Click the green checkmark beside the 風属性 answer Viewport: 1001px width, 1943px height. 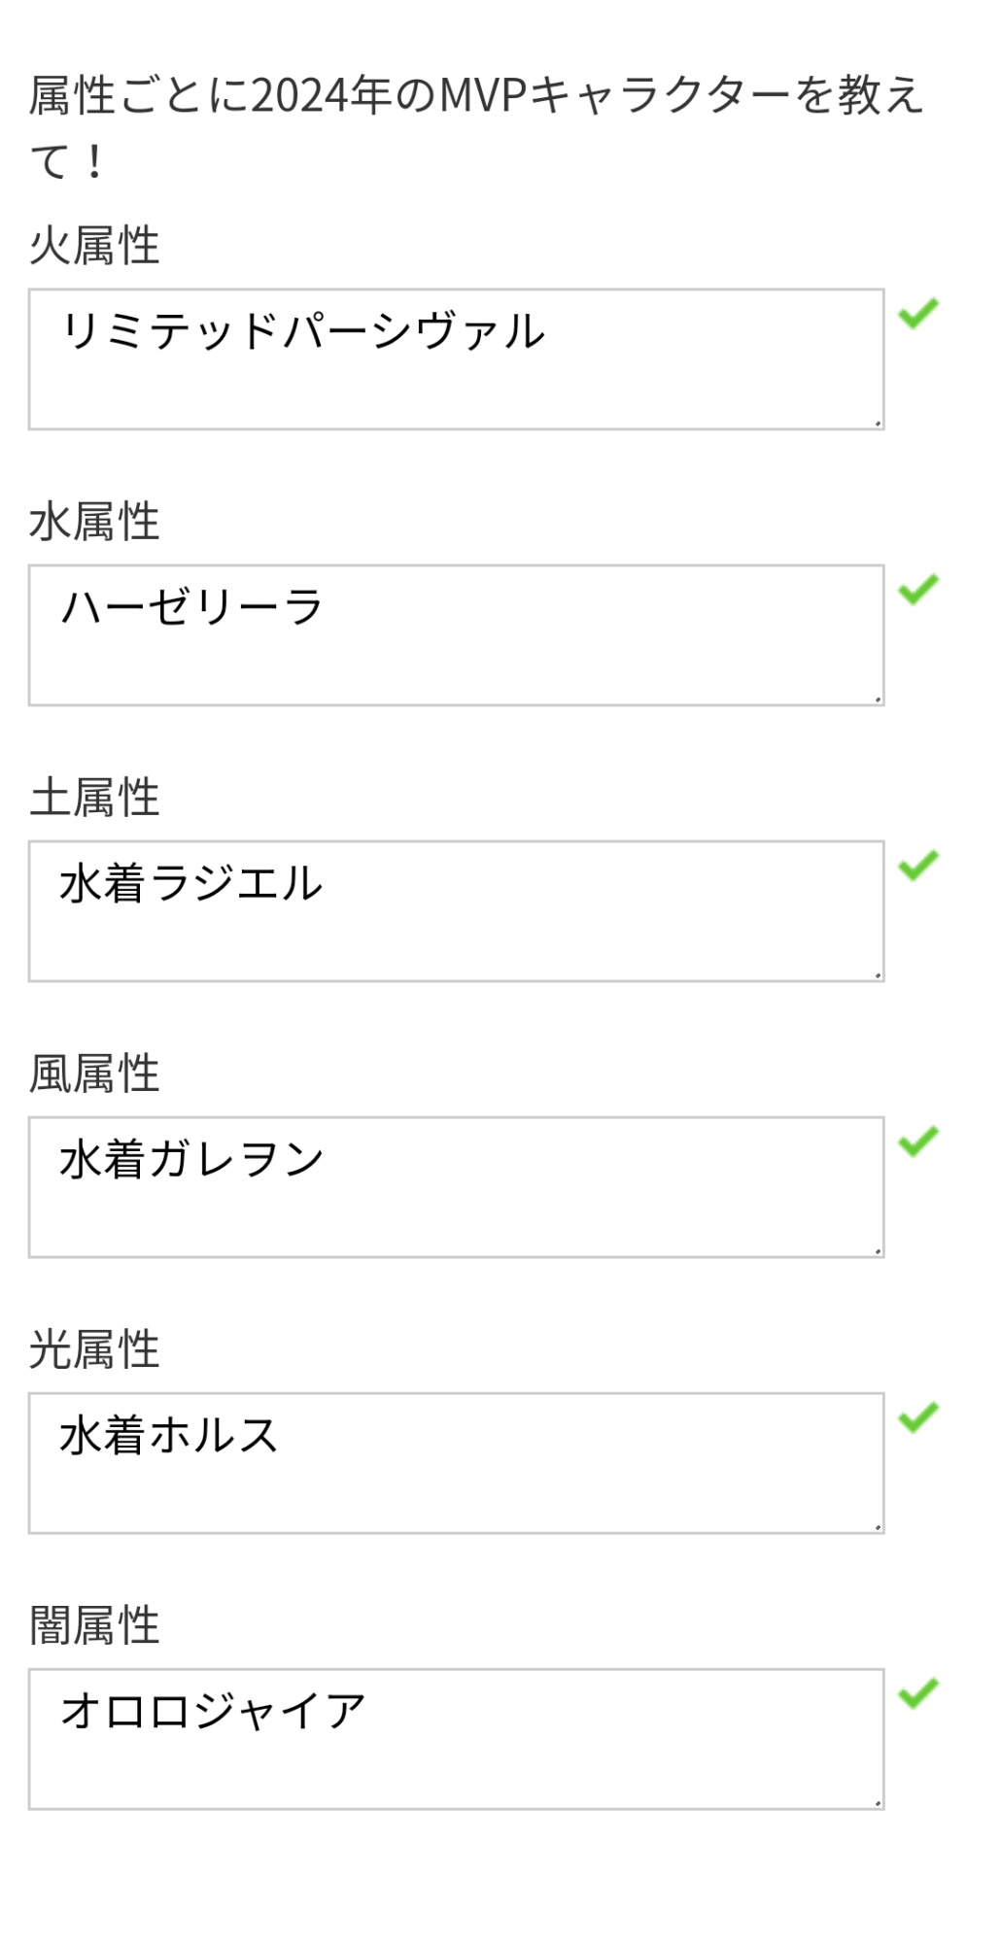(917, 1142)
